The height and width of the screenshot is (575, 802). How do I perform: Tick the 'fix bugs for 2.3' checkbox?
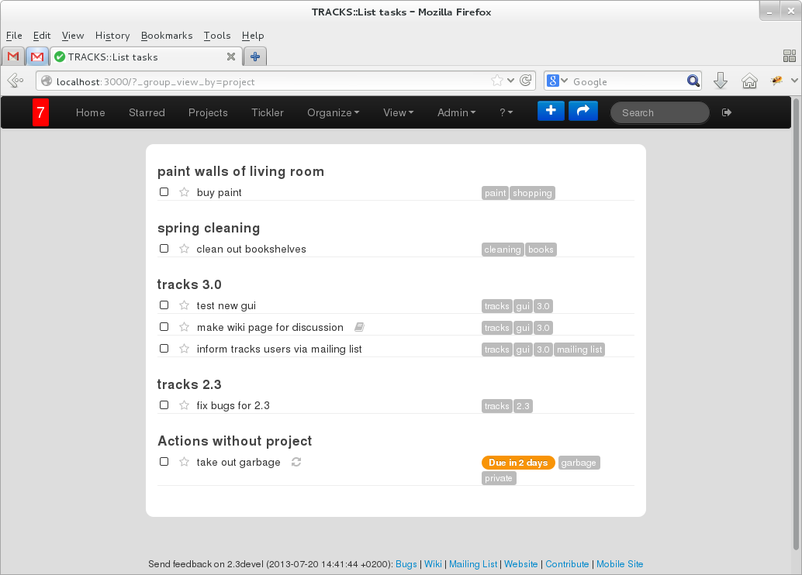pos(164,405)
